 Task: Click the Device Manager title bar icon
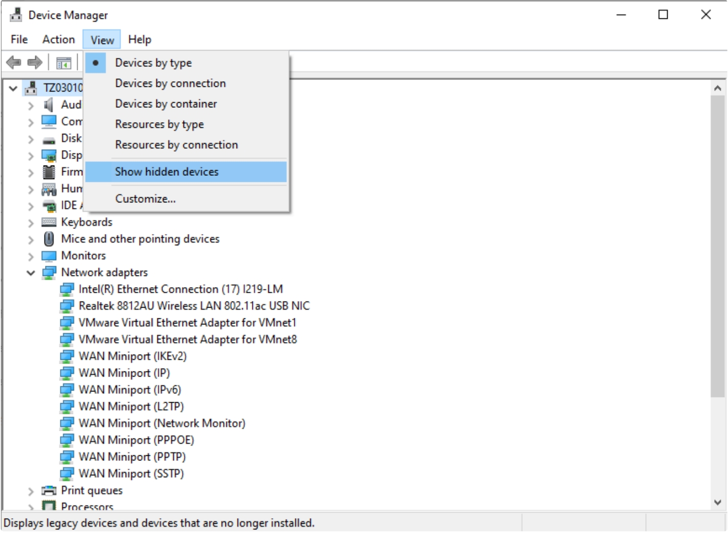pyautogui.click(x=16, y=15)
